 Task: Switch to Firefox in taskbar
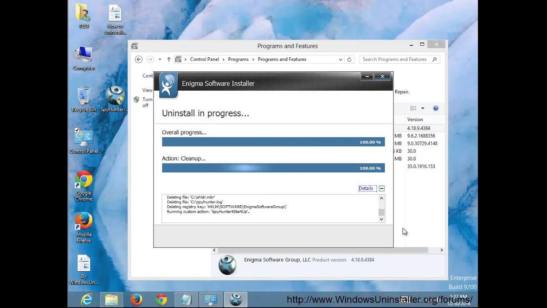click(136, 300)
